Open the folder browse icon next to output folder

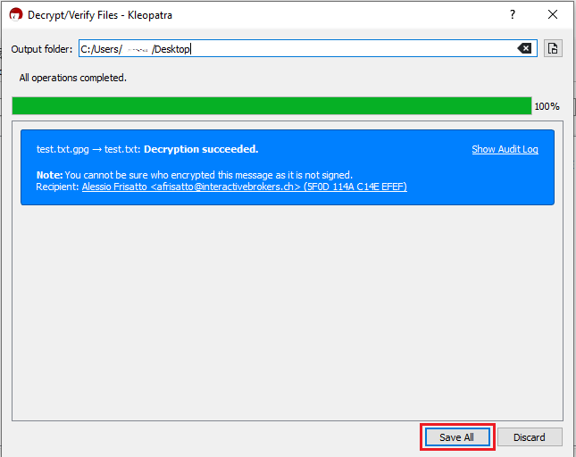click(x=553, y=48)
